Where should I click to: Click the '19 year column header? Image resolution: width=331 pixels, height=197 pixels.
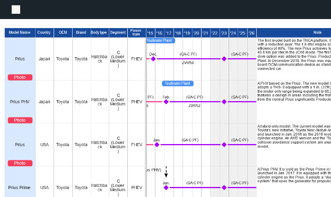coord(187,33)
